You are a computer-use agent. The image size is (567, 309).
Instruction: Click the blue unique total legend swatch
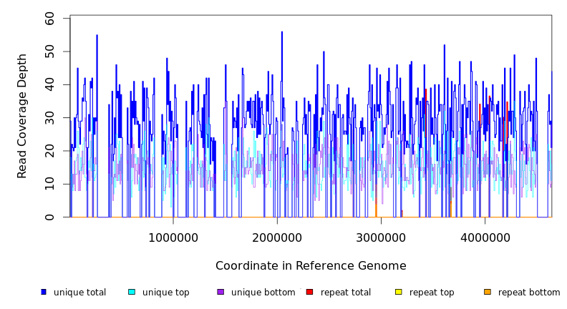[x=44, y=292]
